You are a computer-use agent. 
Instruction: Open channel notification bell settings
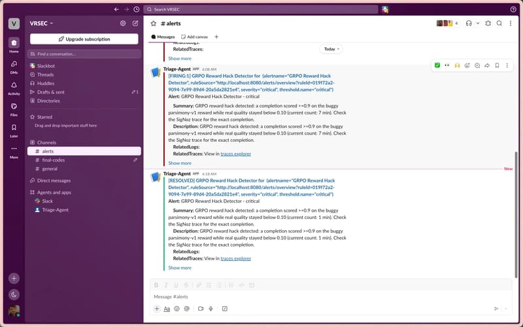(x=488, y=23)
